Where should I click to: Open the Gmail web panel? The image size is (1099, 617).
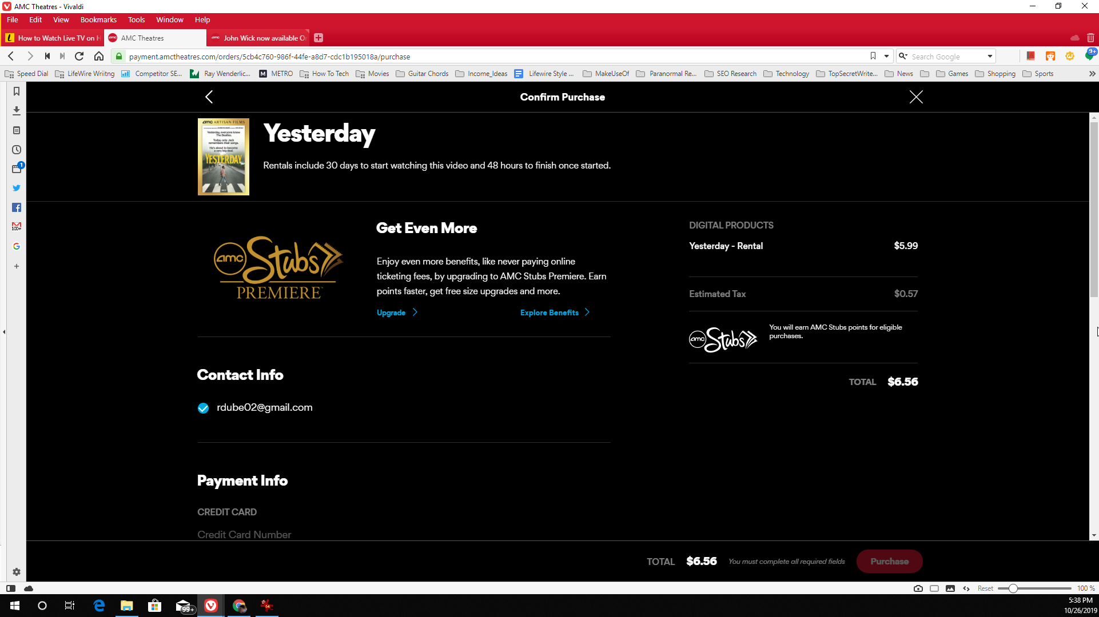(17, 227)
